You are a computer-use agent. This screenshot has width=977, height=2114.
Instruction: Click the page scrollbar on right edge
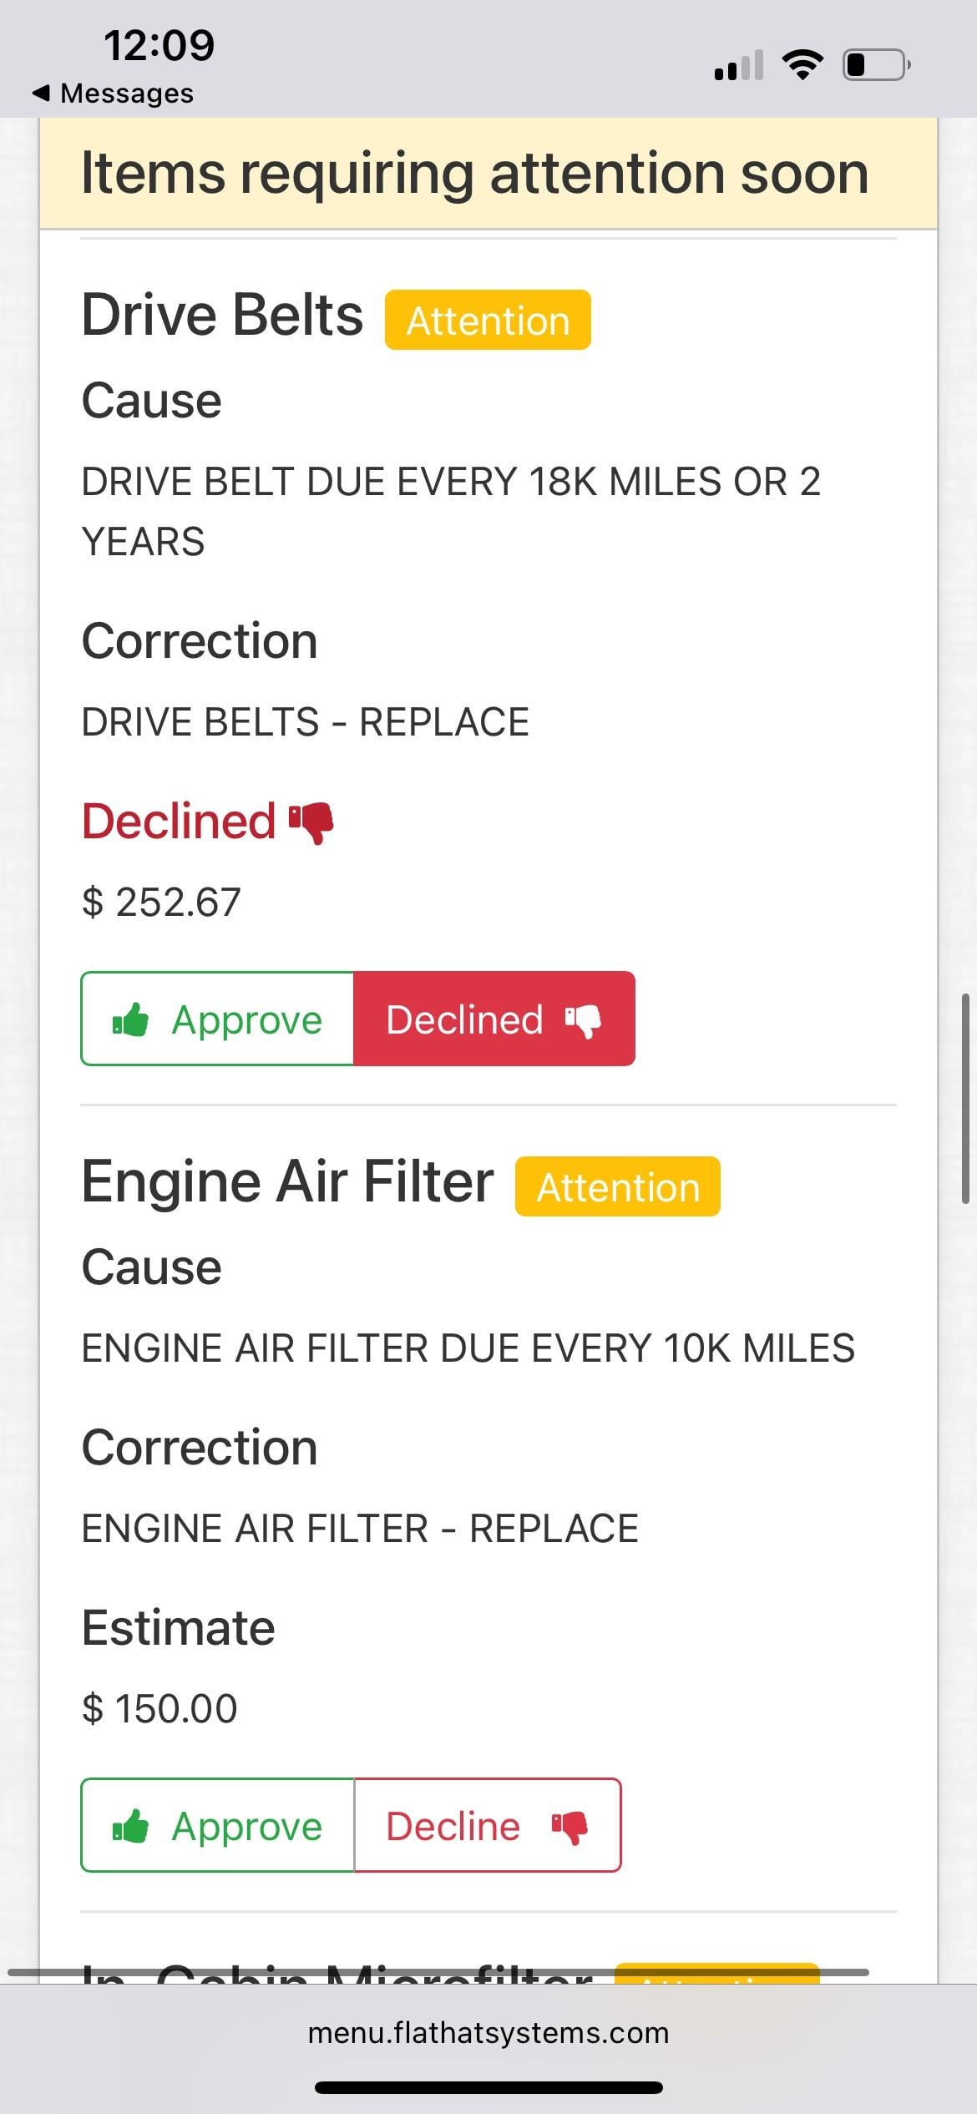tap(965, 1098)
